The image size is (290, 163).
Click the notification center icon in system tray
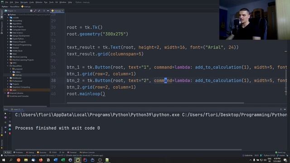pyautogui.click(x=285, y=160)
